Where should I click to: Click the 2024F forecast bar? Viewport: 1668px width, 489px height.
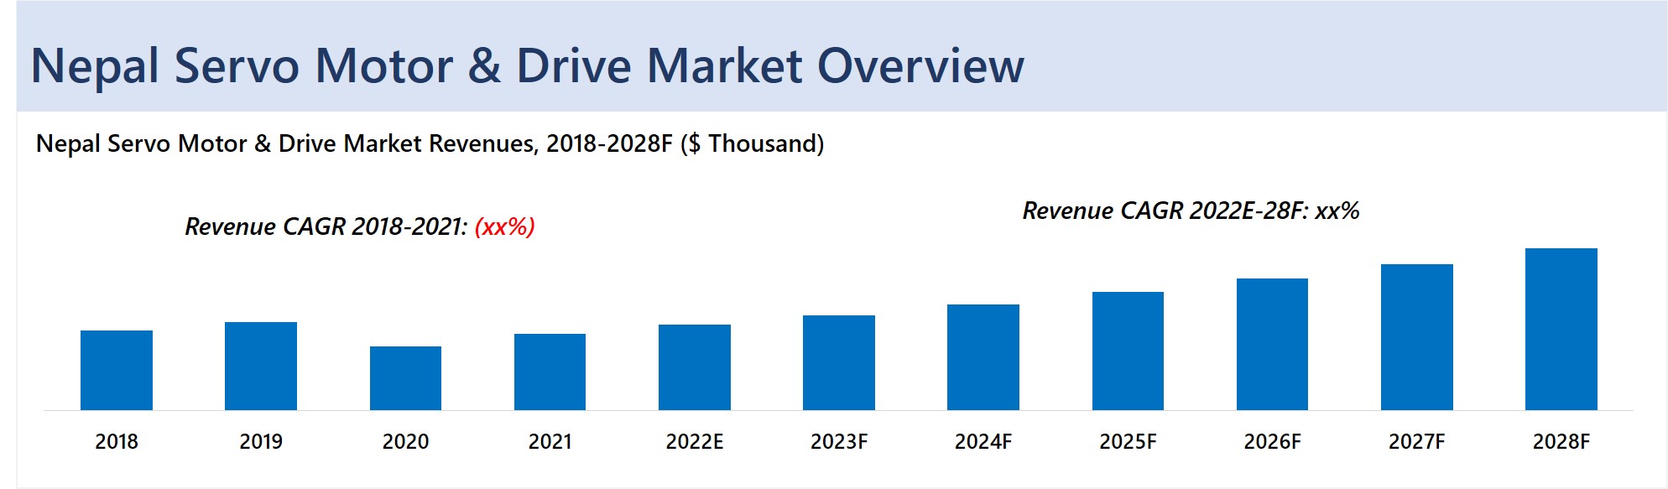983,357
